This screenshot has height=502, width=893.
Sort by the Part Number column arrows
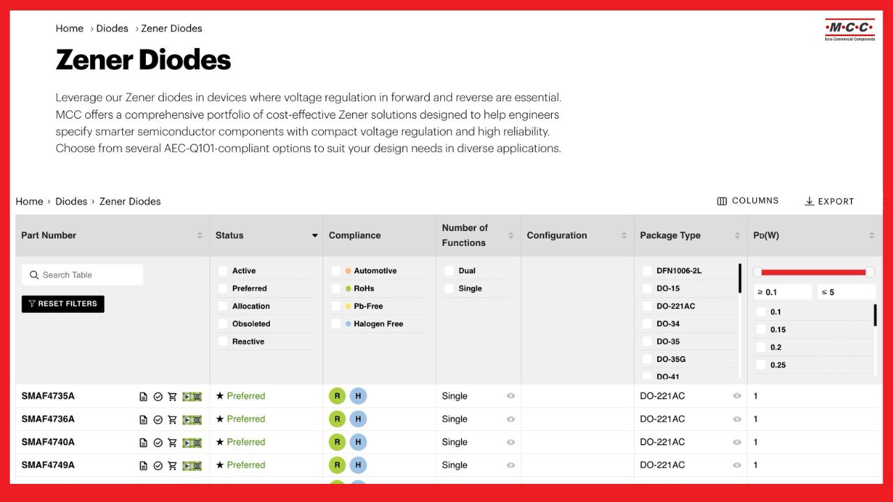coord(200,236)
